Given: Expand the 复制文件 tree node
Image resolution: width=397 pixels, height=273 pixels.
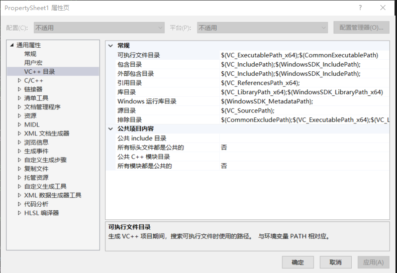Looking at the screenshot, I should pos(20,169).
